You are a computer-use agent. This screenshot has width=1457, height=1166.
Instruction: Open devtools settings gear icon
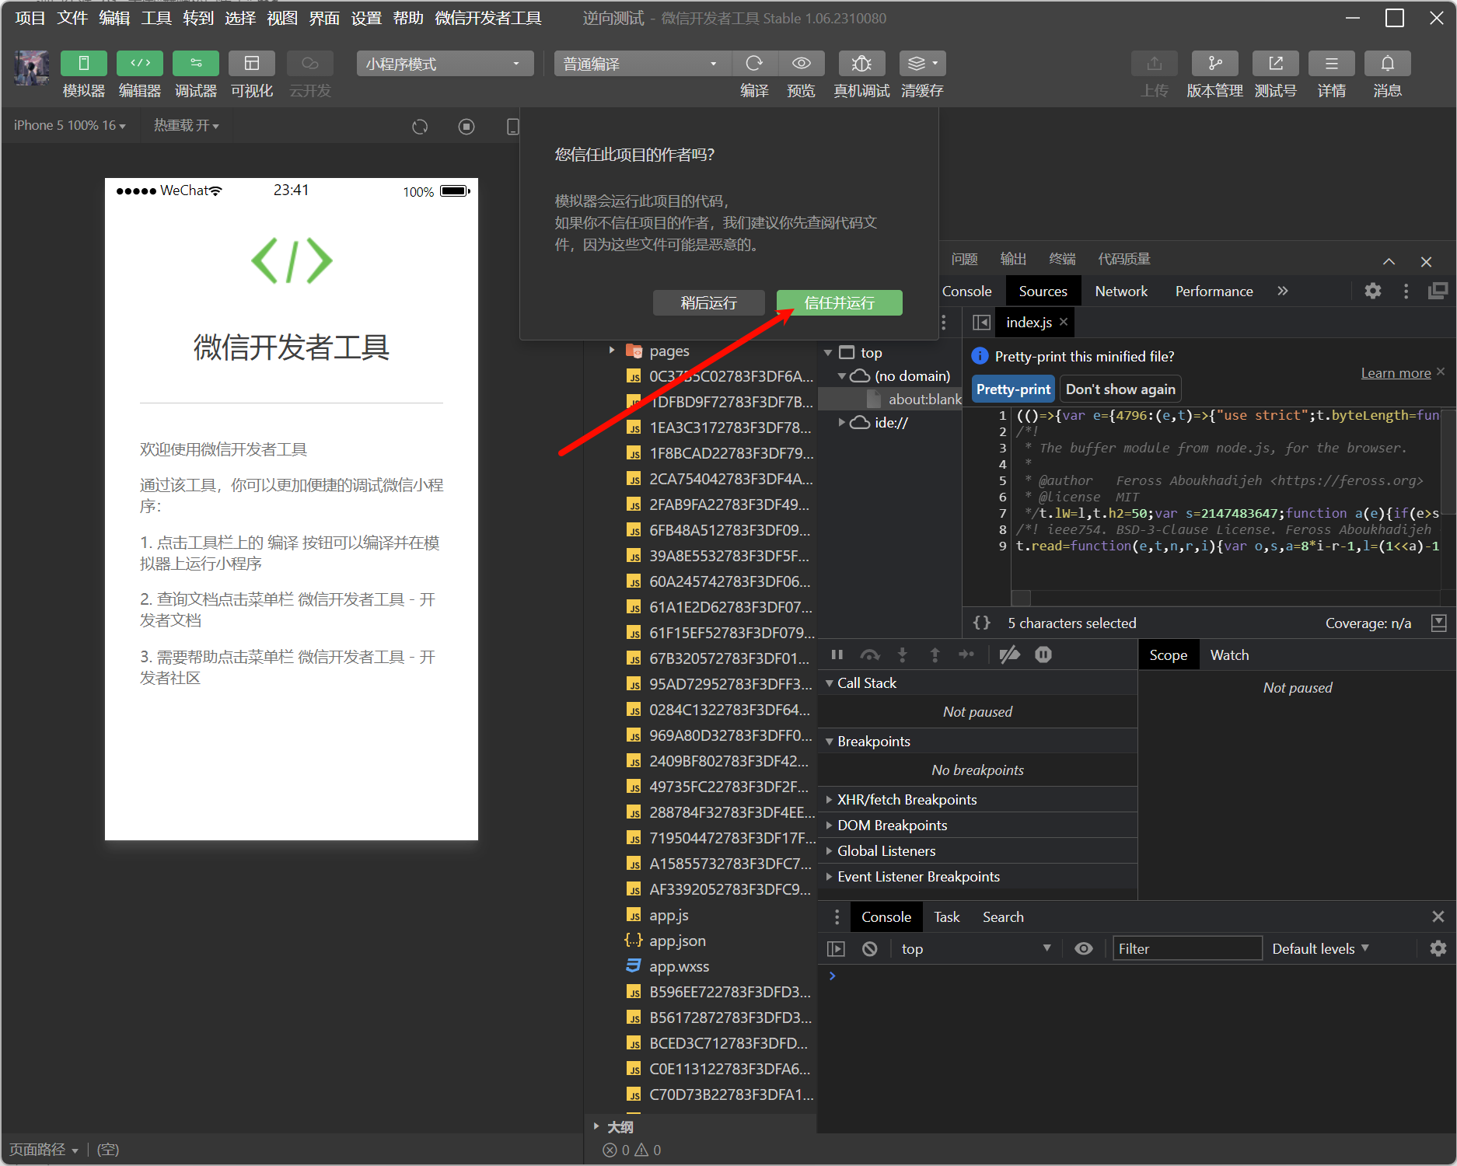[1373, 291]
